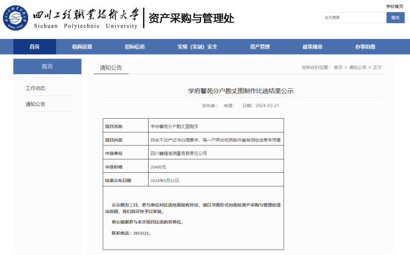Click the 四川工程职业技术大学 calligraphy name banner
The width and height of the screenshot is (410, 255).
point(86,14)
